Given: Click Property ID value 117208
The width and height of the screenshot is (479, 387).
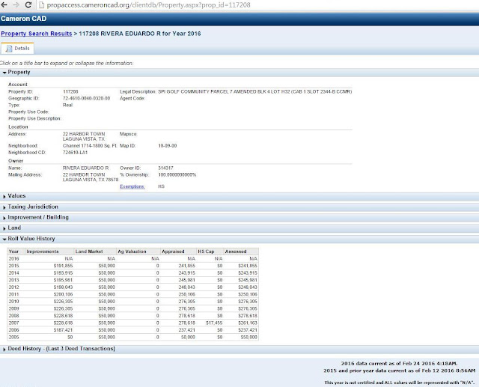Looking at the screenshot, I should click(x=70, y=91).
